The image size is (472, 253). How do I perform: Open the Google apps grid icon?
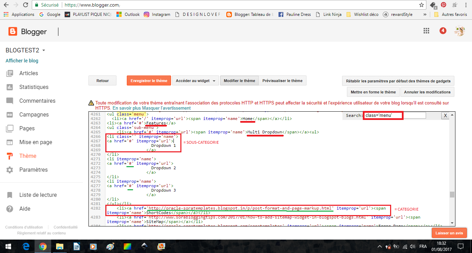click(x=426, y=31)
